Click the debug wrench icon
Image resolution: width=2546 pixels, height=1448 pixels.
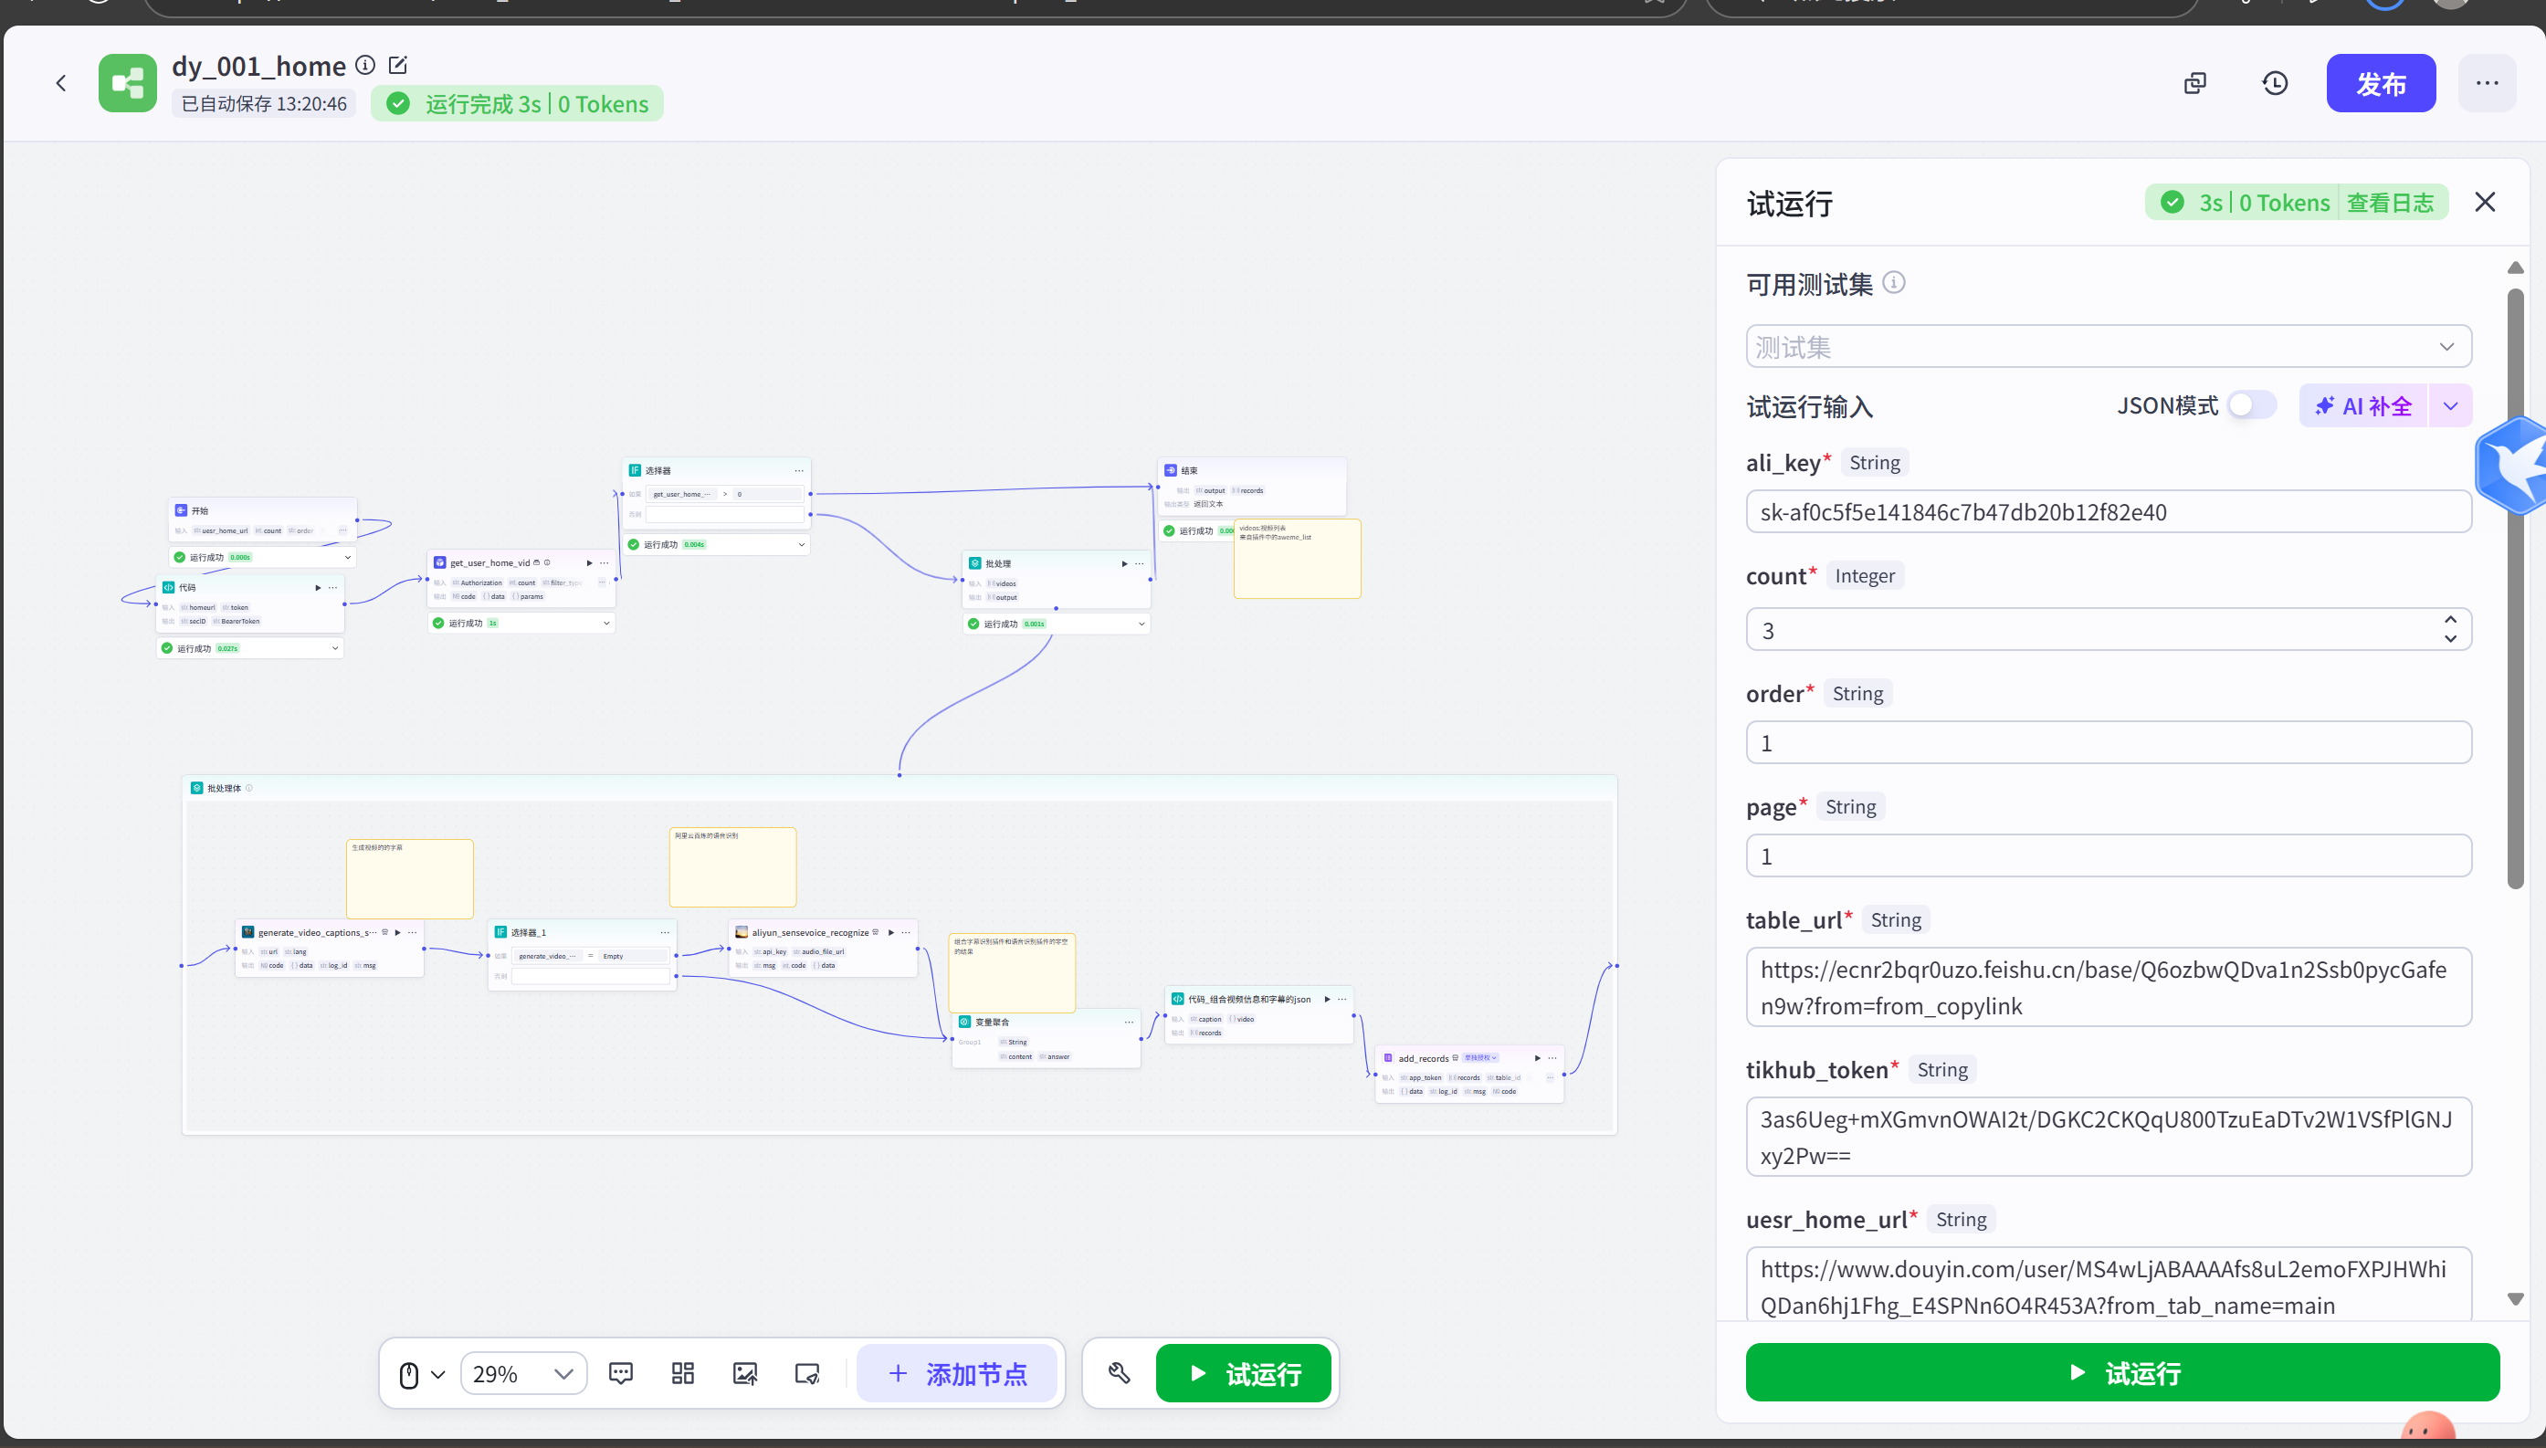pos(1119,1373)
